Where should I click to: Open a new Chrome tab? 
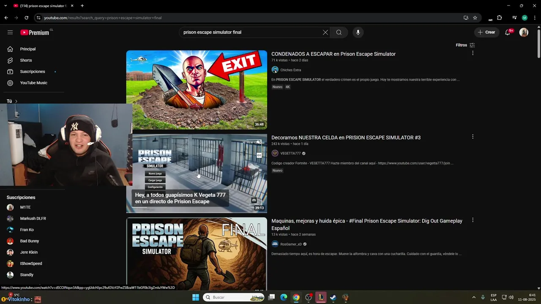coord(82,6)
